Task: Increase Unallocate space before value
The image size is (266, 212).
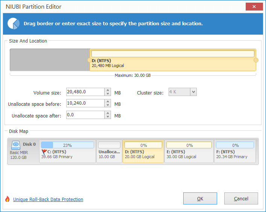Action: 108,102
